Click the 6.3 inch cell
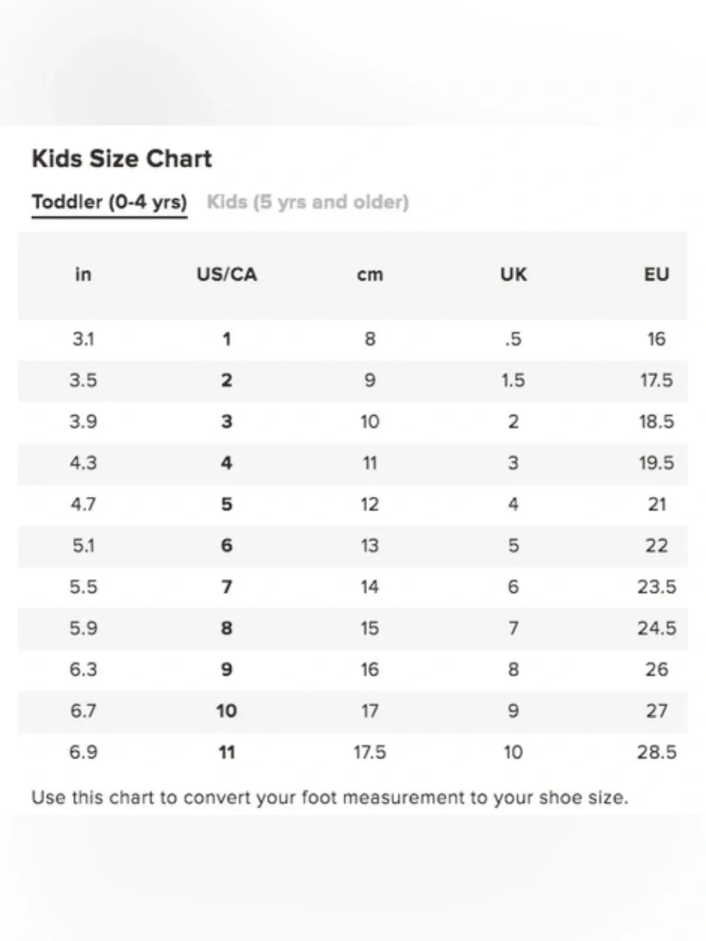The height and width of the screenshot is (941, 706). pyautogui.click(x=83, y=670)
